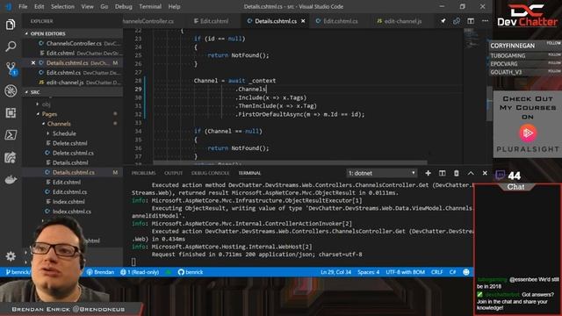562x316 pixels.
Task: Click the editor minimap preview
Action: point(472,39)
